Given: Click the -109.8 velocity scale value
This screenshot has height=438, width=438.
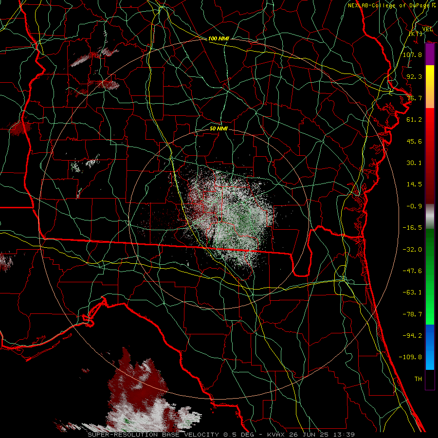Looking at the screenshot, I should pos(410,357).
